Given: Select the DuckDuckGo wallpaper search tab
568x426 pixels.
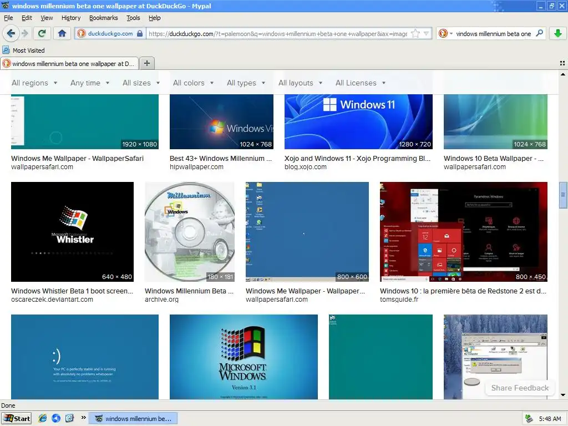Looking at the screenshot, I should click(69, 64).
